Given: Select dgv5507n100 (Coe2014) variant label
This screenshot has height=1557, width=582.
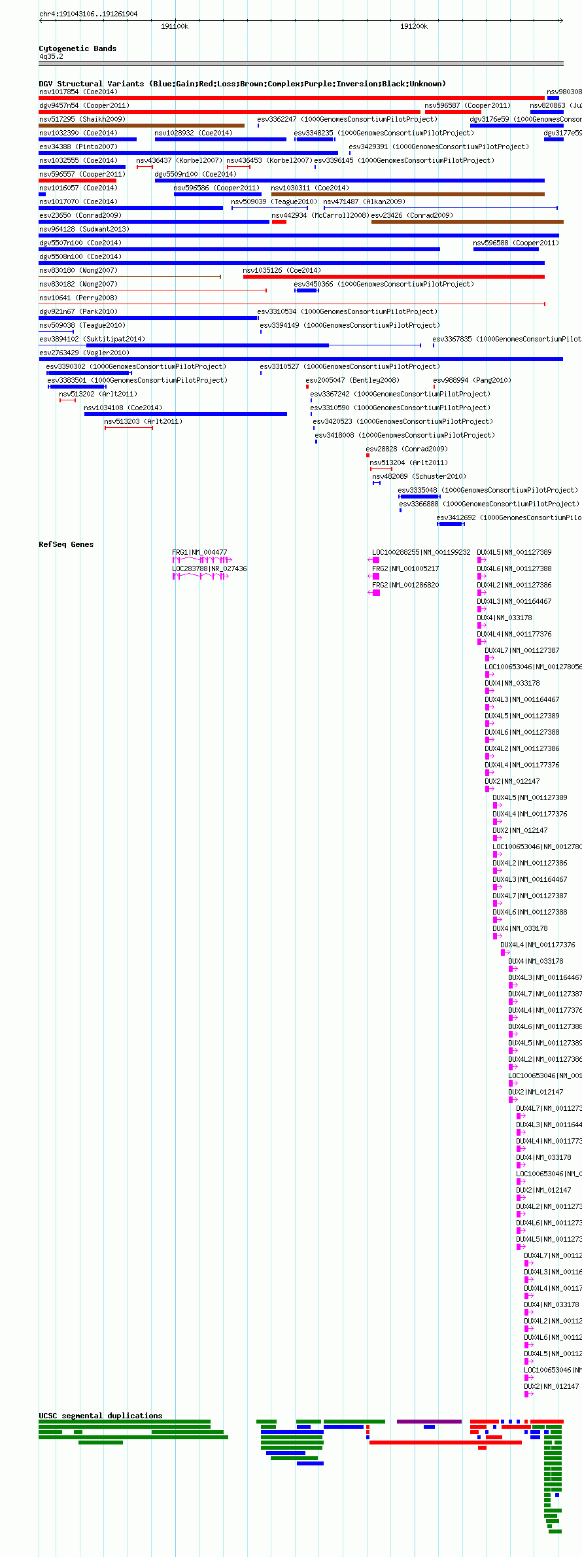Looking at the screenshot, I should click(x=80, y=243).
